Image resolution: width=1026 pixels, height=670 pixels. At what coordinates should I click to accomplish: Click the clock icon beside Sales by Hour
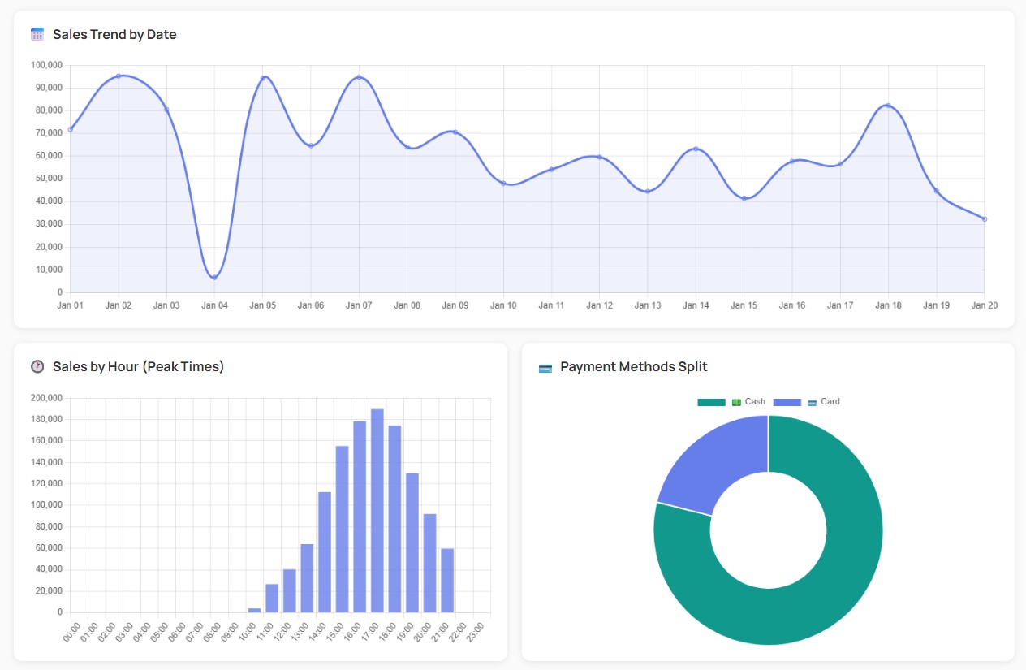click(36, 366)
